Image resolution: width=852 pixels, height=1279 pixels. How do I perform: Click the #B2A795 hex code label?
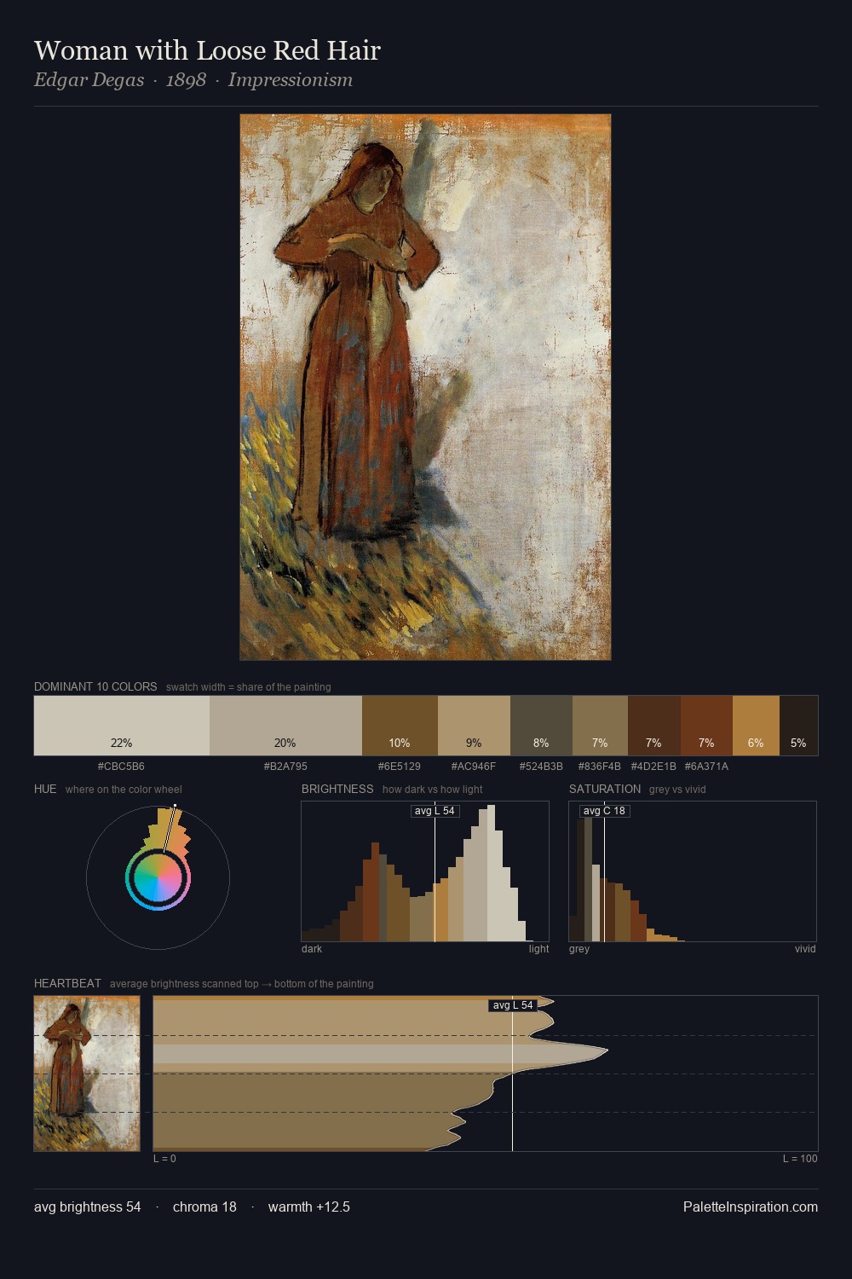pyautogui.click(x=285, y=767)
